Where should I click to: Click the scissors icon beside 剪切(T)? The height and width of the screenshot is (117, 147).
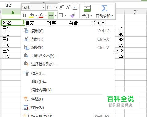click(26, 39)
